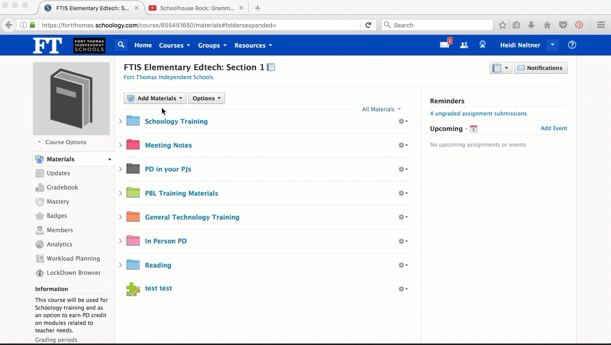Image resolution: width=611 pixels, height=345 pixels.
Task: Open the notifications icon beside Heidi Neltner
Action: (482, 45)
